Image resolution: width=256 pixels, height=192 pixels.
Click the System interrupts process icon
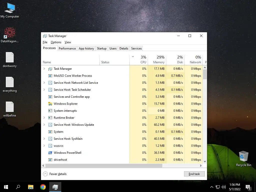click(50, 111)
